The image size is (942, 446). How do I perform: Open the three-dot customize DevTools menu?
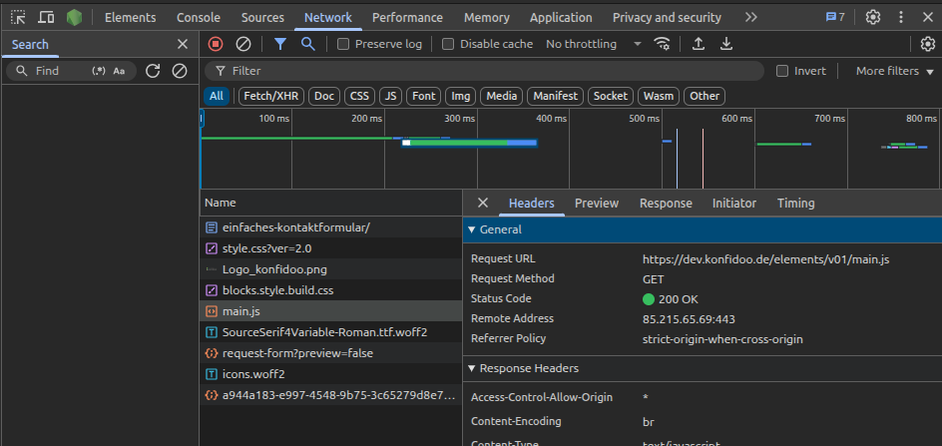(x=900, y=17)
